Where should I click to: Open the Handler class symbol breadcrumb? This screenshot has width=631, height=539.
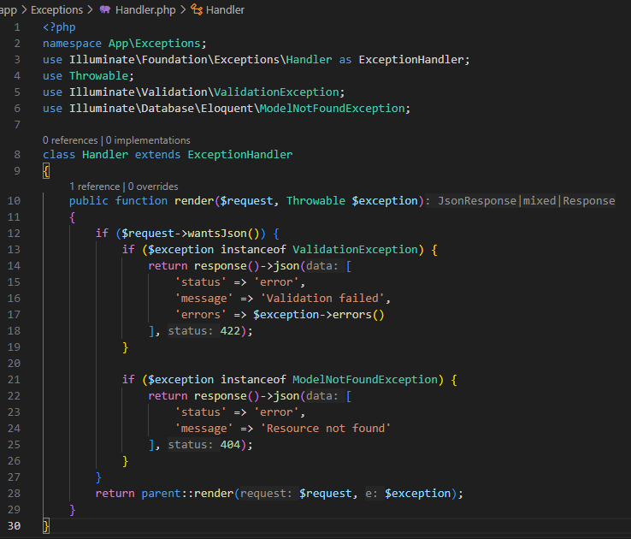coord(226,10)
